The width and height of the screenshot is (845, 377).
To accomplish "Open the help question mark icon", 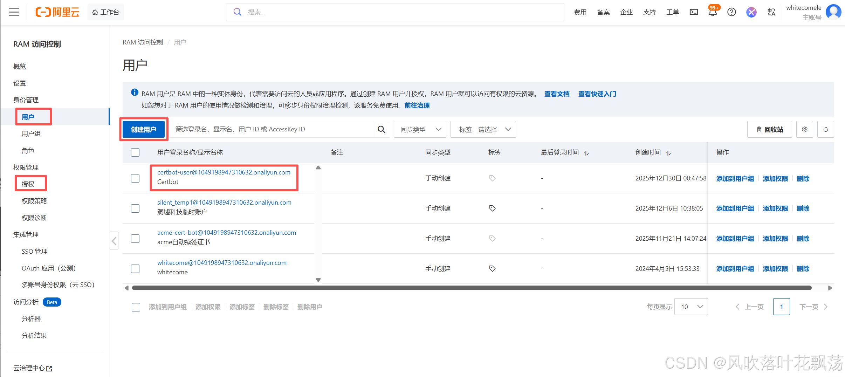I will coord(731,12).
